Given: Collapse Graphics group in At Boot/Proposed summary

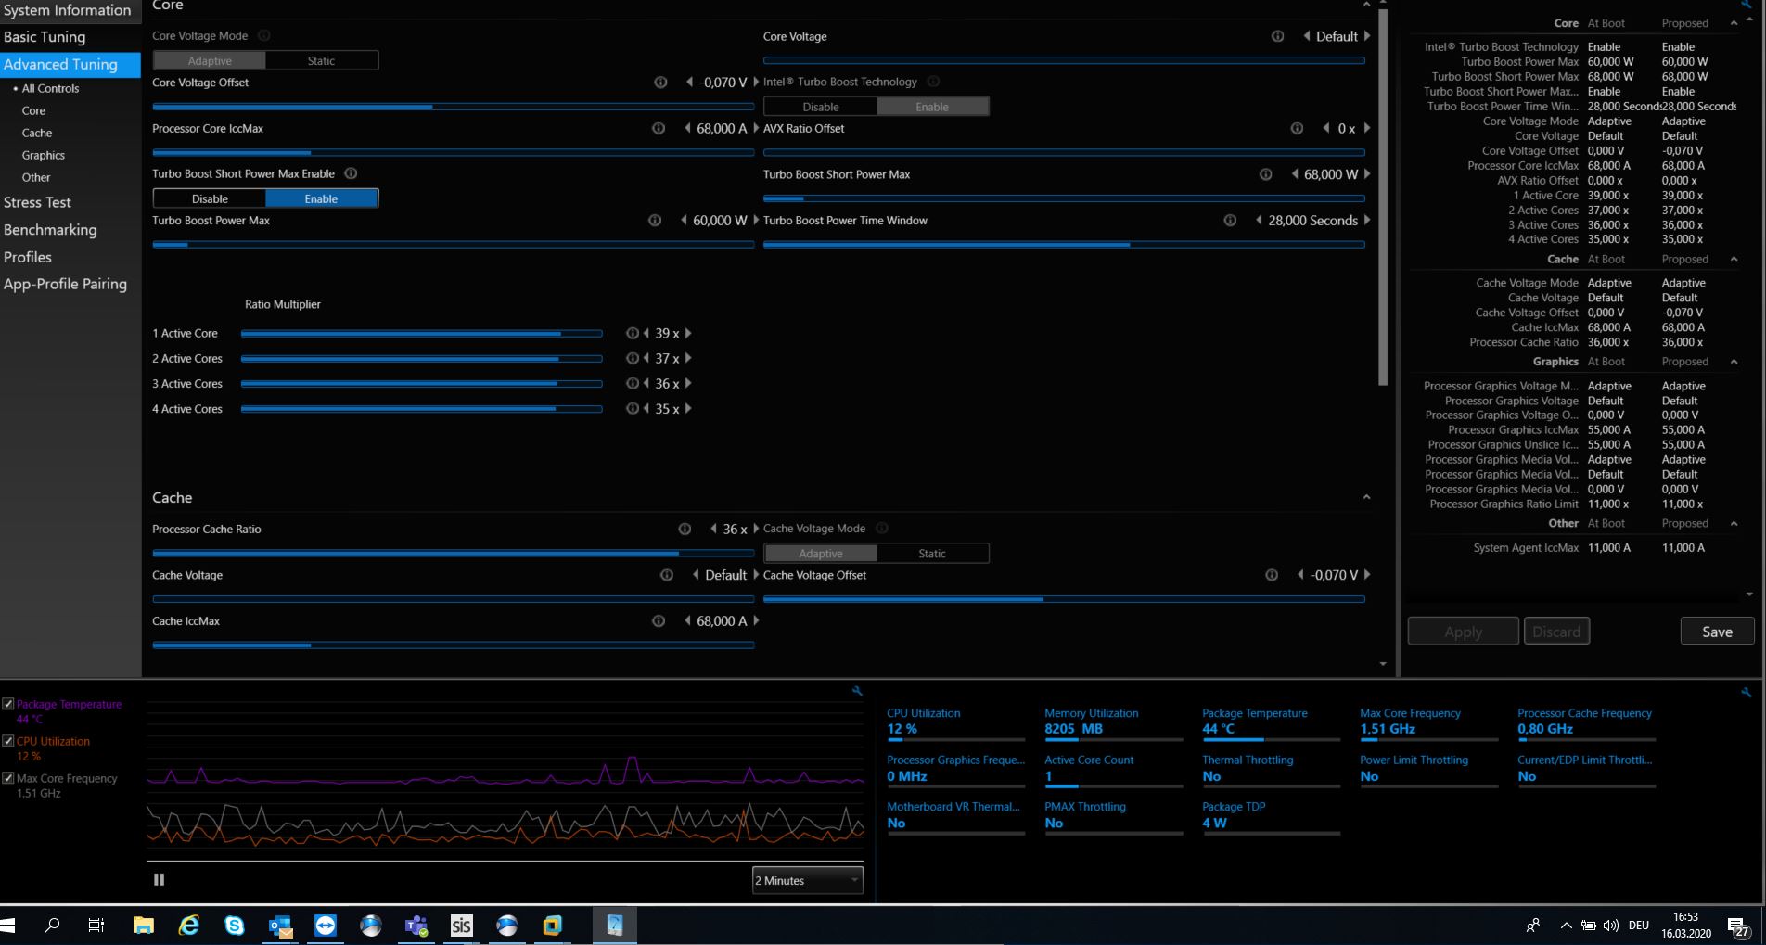Looking at the screenshot, I should [1734, 362].
